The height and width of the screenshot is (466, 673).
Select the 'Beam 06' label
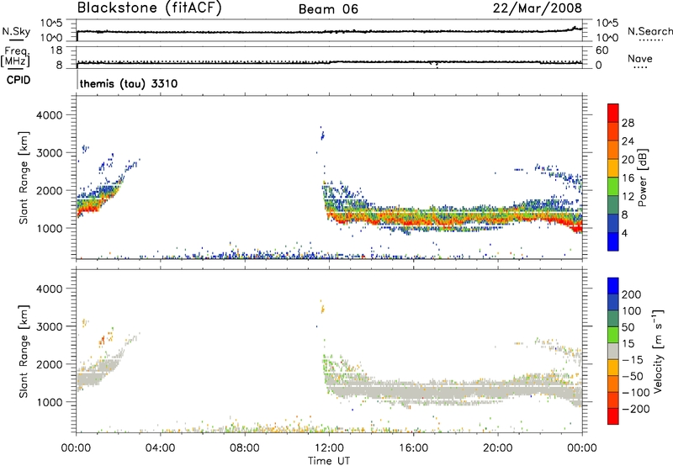click(x=328, y=9)
